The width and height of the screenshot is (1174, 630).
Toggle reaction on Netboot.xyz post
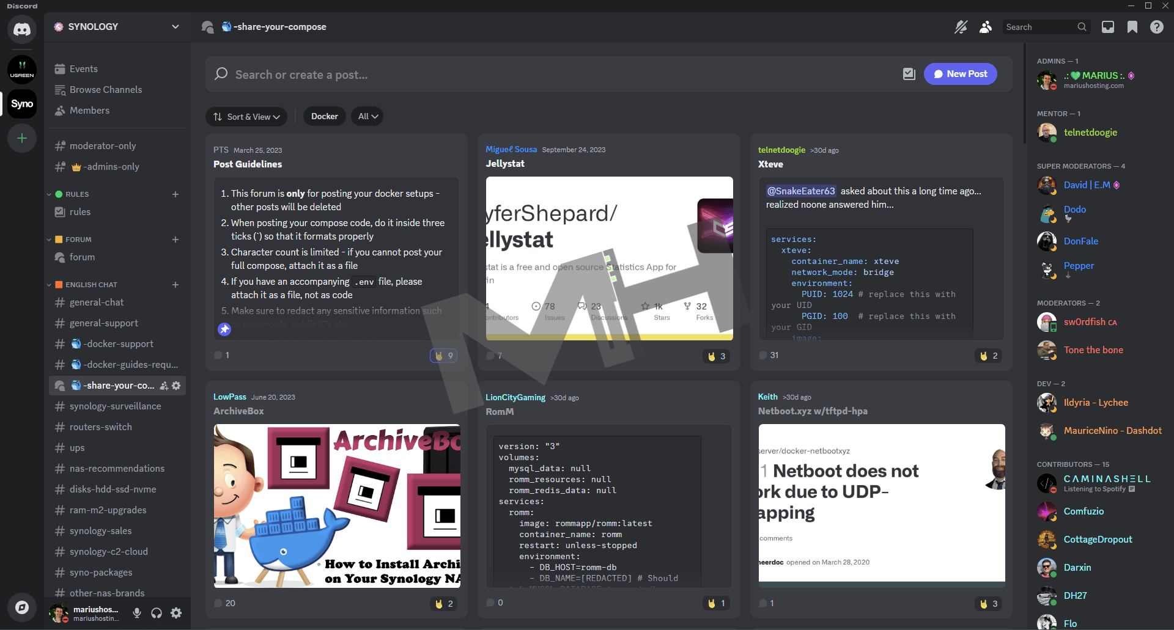click(x=988, y=604)
